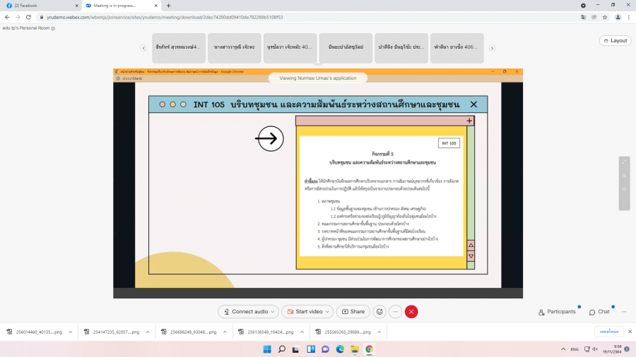
Task: Expand Start video options arrow
Action: 328,312
